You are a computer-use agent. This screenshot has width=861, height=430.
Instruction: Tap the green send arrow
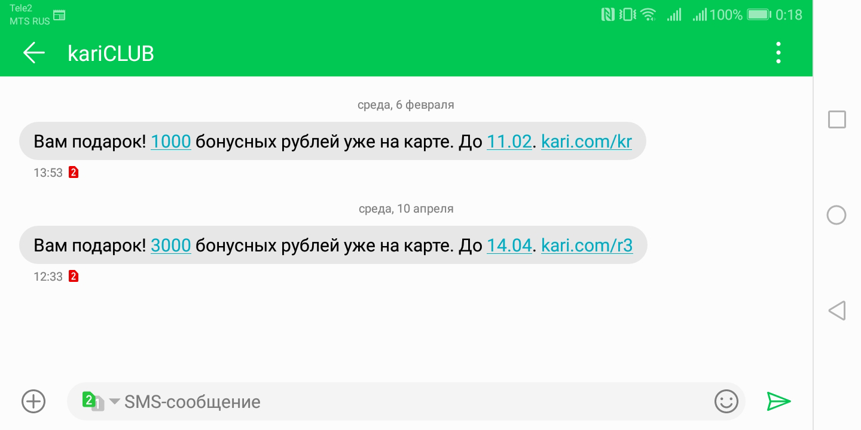pos(778,401)
